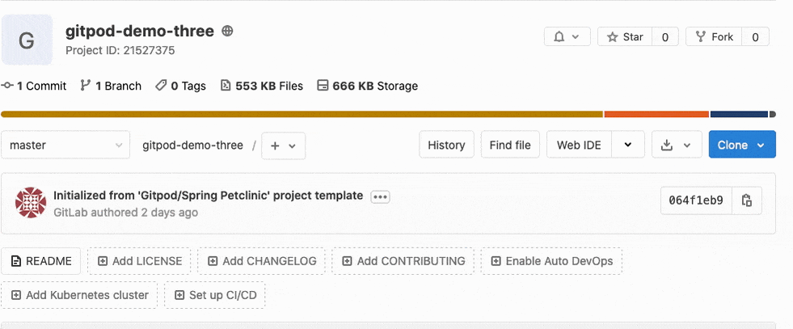Click the orange language bar segment

coord(656,114)
